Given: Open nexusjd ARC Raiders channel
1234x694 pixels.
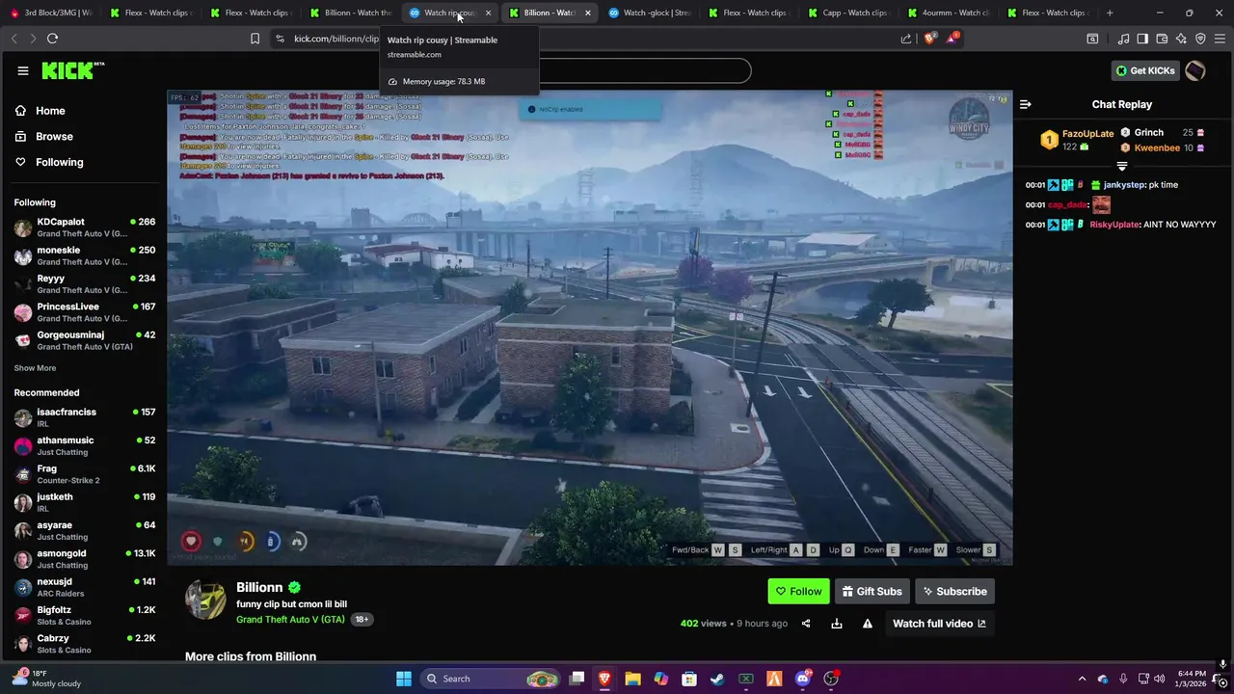Looking at the screenshot, I should point(84,587).
